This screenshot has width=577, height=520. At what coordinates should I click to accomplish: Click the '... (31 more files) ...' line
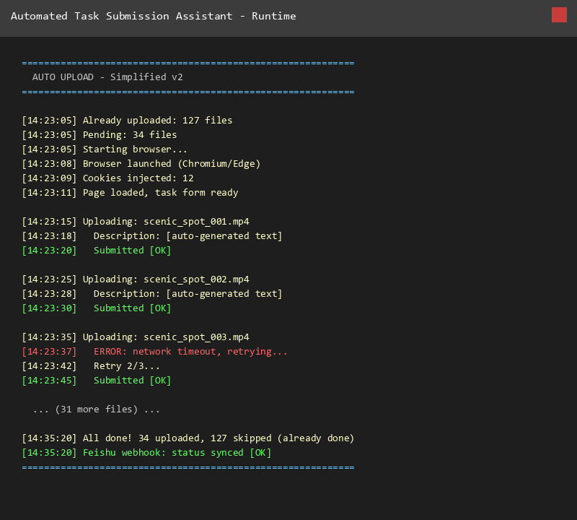pos(97,409)
